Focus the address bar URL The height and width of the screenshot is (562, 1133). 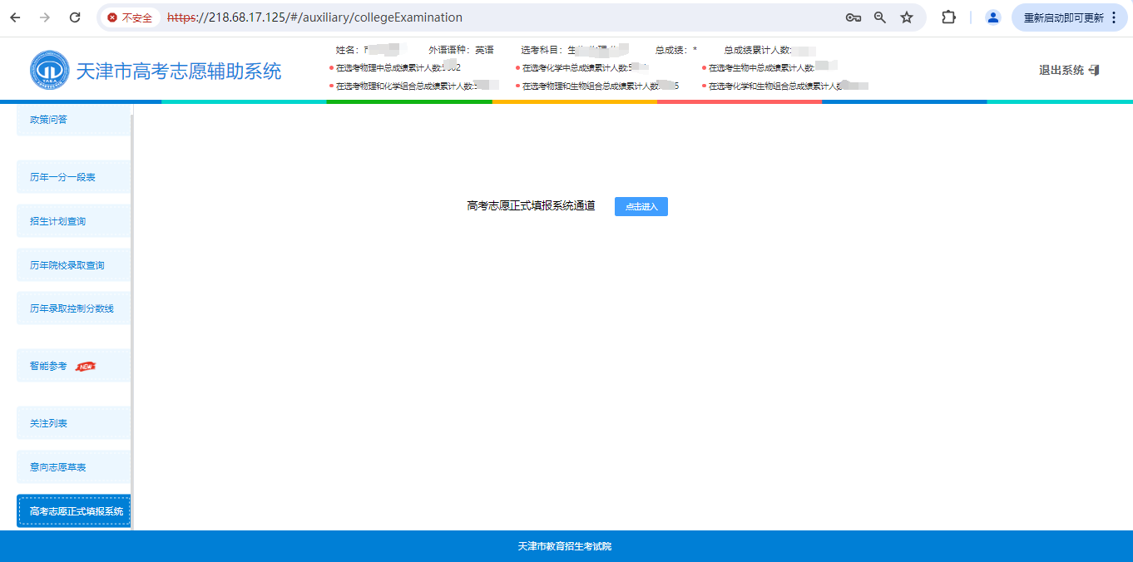(314, 17)
